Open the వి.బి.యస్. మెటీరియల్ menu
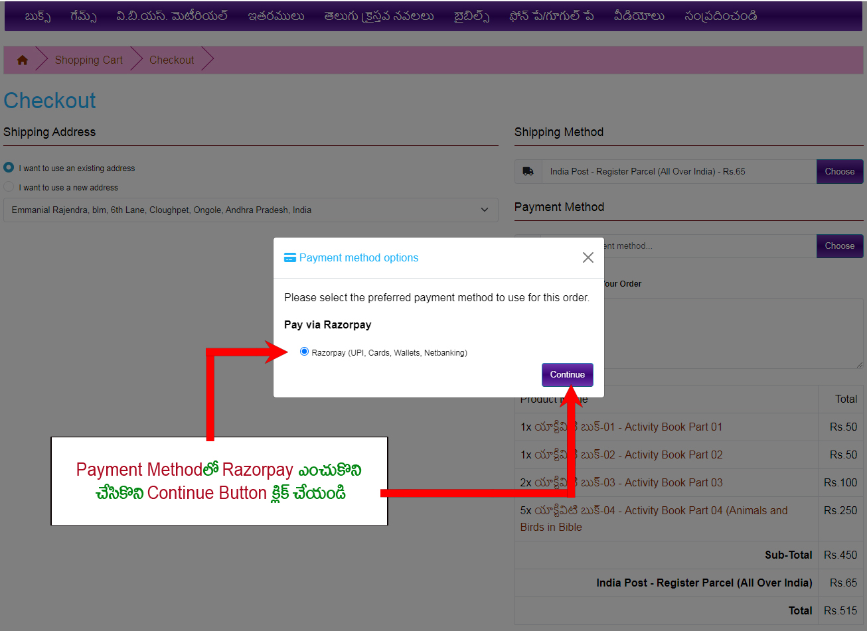 click(x=172, y=16)
